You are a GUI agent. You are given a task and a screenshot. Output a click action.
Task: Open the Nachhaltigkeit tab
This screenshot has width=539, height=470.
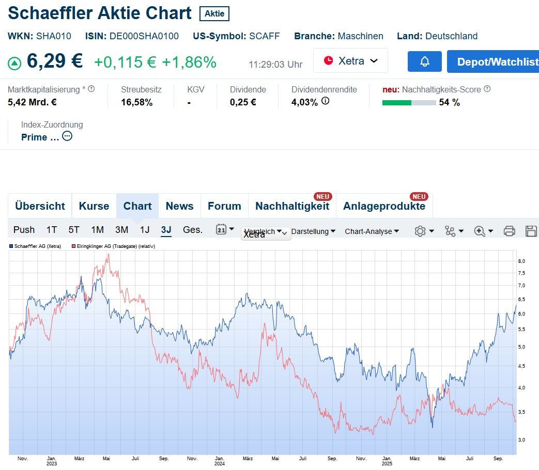pyautogui.click(x=292, y=206)
